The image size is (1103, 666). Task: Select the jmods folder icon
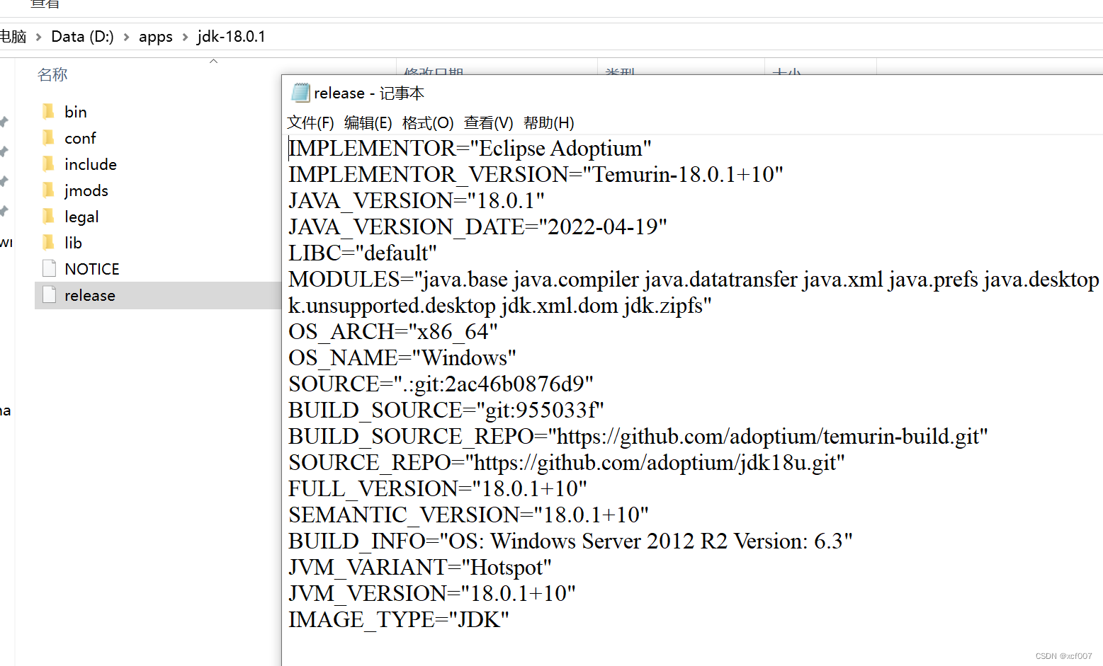(x=49, y=190)
